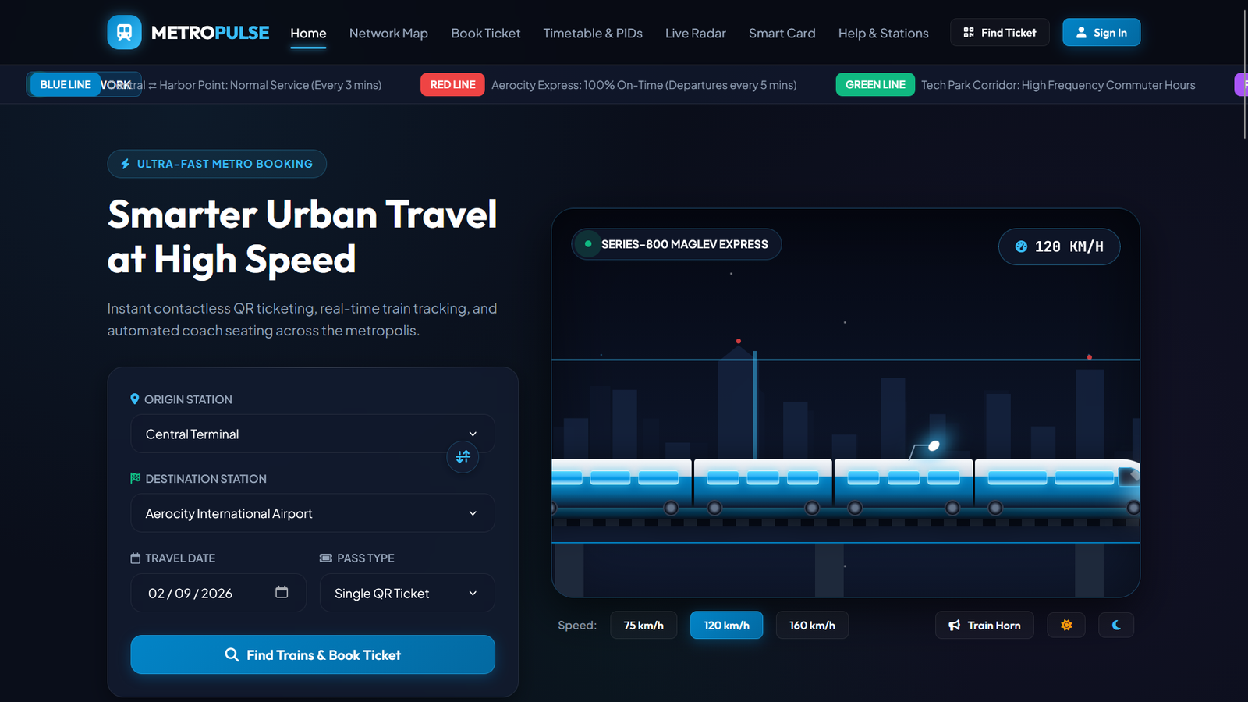This screenshot has height=702, width=1248.
Task: Swap origin and destination stations icon
Action: tap(463, 456)
